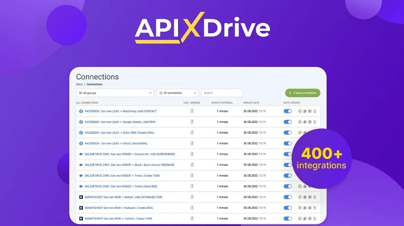This screenshot has width=404, height=226.
Task: Click '1 minute' interval in Facebook Gmail row
Action: (x=222, y=143)
